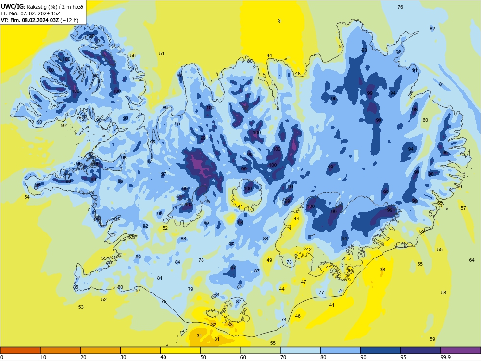The width and height of the screenshot is (481, 361).
Task: Click the value '49' in south-central Iceland
Action: [x=269, y=260]
